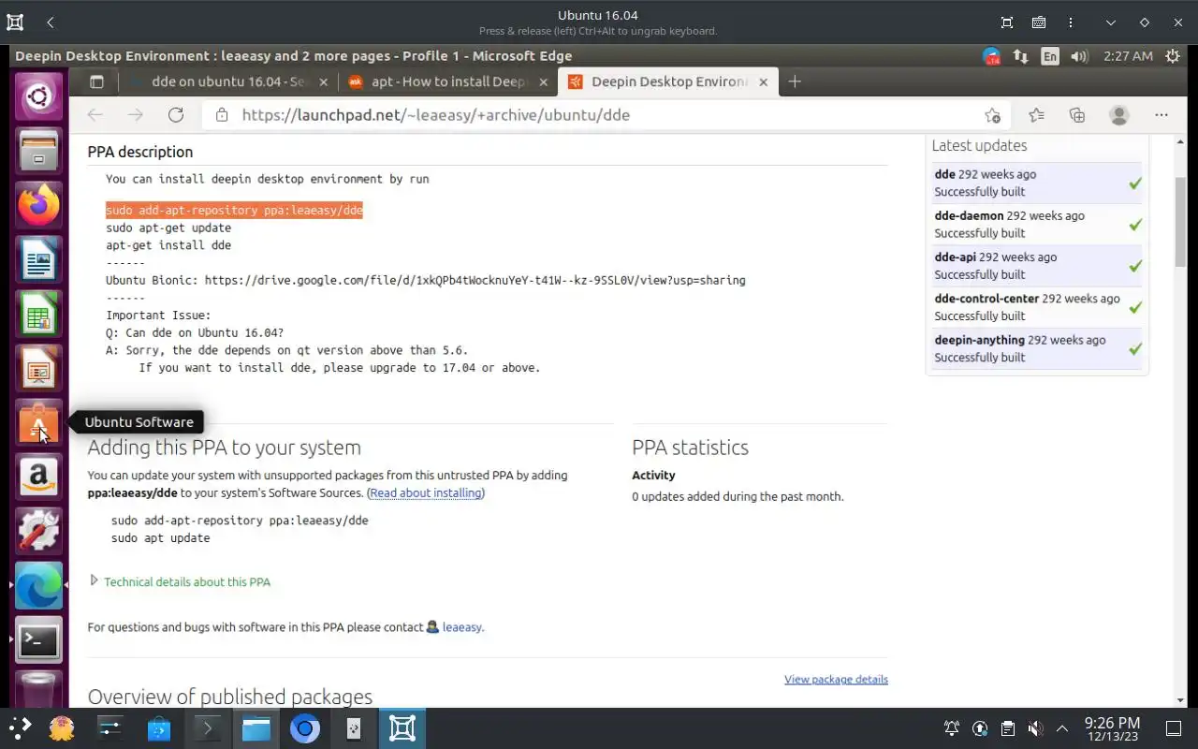1198x749 pixels.
Task: Open En keyboard layout indicator
Action: tap(1050, 56)
